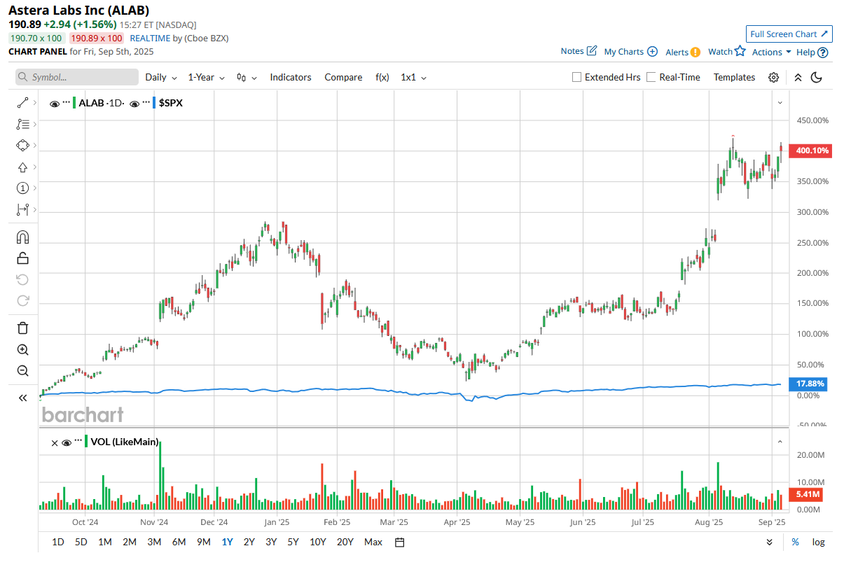Select the up arrow marker tool
Screen dimensions: 851x567
coord(22,167)
